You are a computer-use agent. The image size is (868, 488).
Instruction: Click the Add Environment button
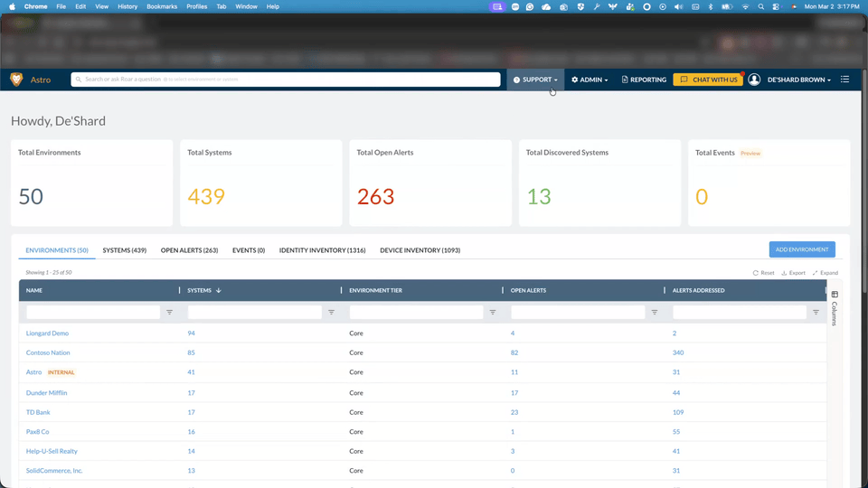click(x=802, y=249)
